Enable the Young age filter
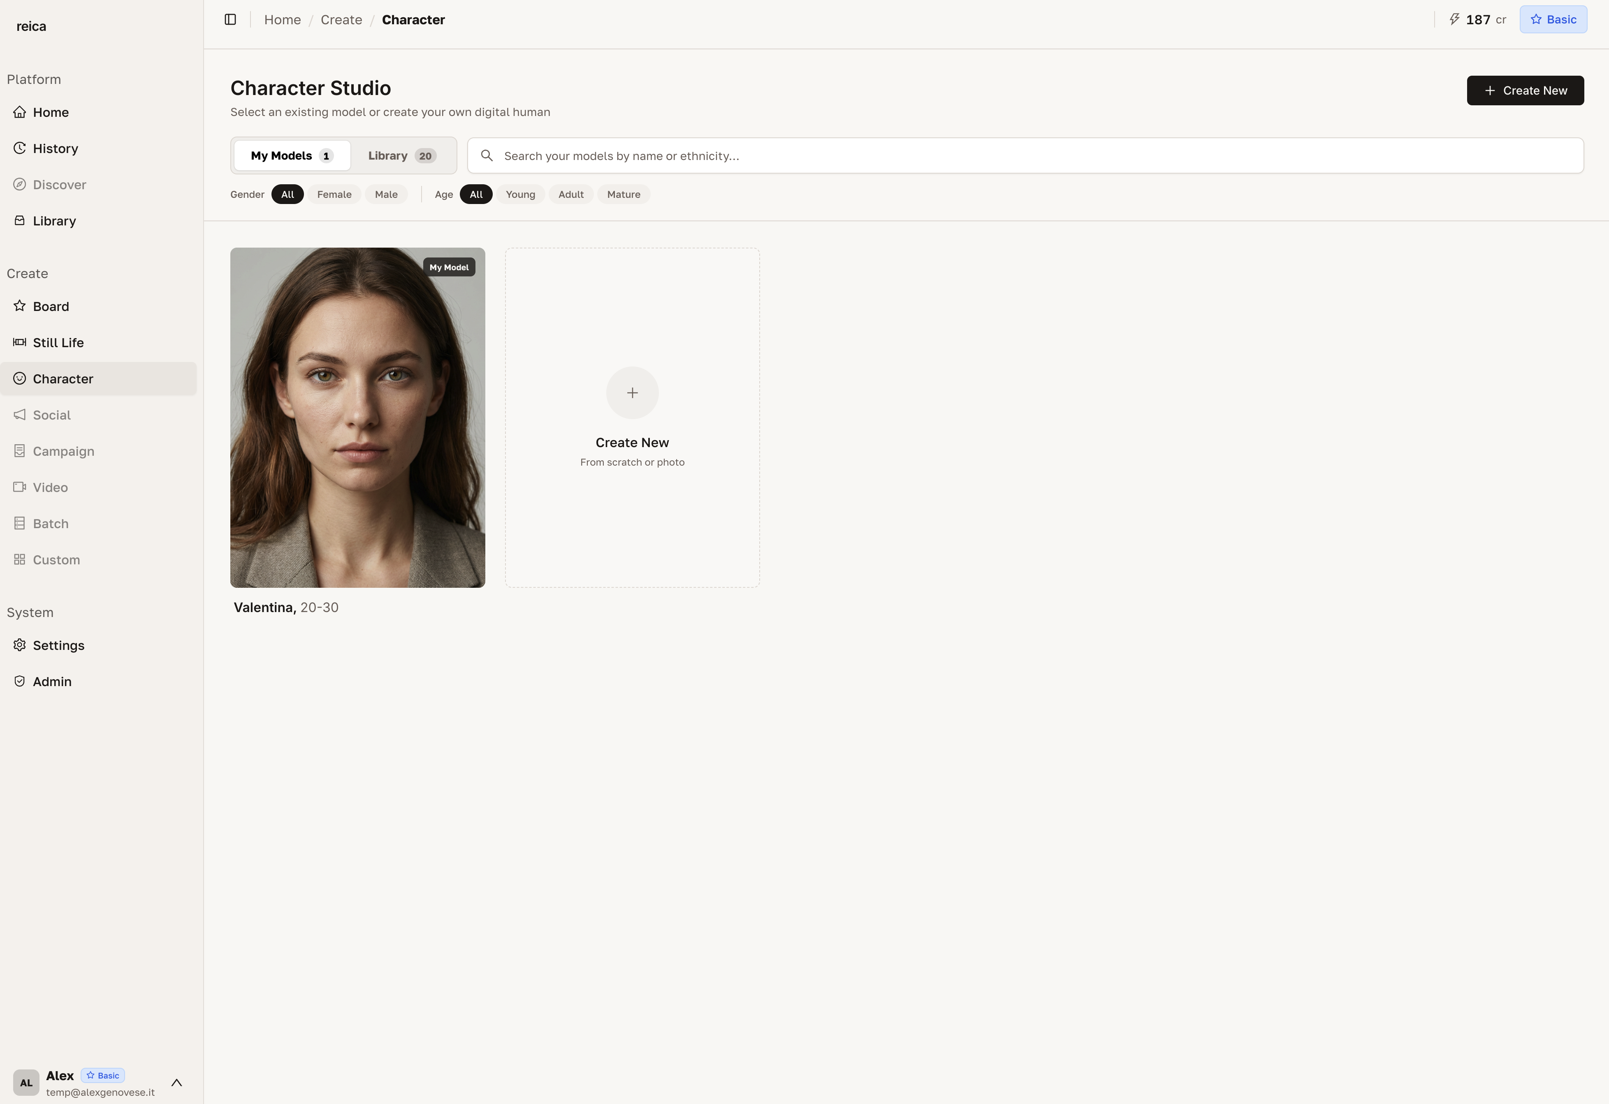1609x1104 pixels. tap(520, 194)
